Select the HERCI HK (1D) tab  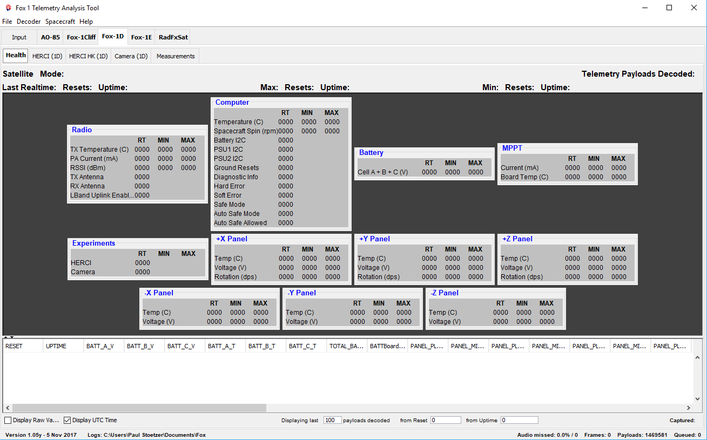(x=88, y=56)
